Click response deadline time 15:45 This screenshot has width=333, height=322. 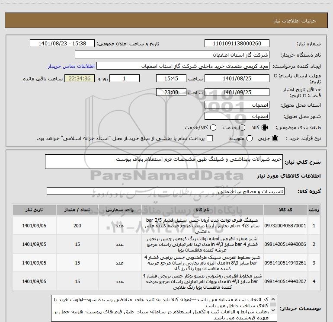(171, 78)
